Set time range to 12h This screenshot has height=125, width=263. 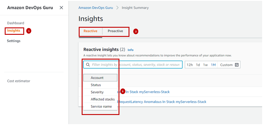(190, 65)
